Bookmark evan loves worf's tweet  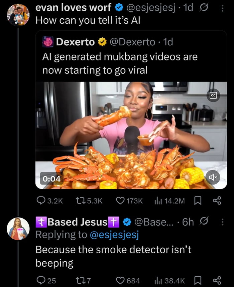[x=198, y=200]
